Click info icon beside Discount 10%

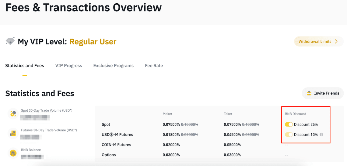point(321,134)
